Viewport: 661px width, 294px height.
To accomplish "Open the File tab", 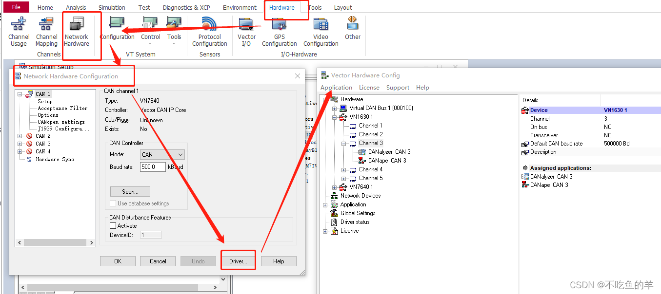I will pyautogui.click(x=17, y=7).
